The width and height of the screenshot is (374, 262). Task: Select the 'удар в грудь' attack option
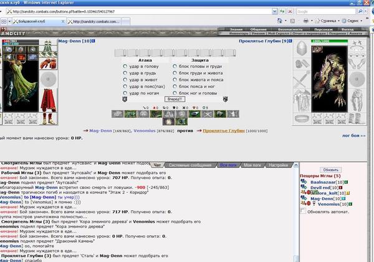(125, 73)
